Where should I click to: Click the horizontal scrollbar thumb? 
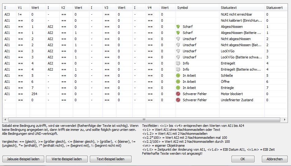(144, 120)
